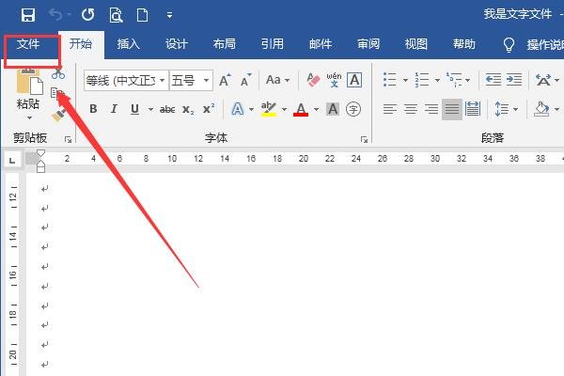Align text right
The height and width of the screenshot is (376, 564).
tap(431, 109)
